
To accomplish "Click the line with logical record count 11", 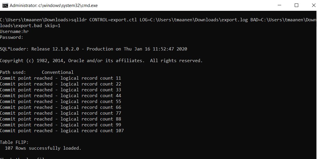I will coord(60,78).
